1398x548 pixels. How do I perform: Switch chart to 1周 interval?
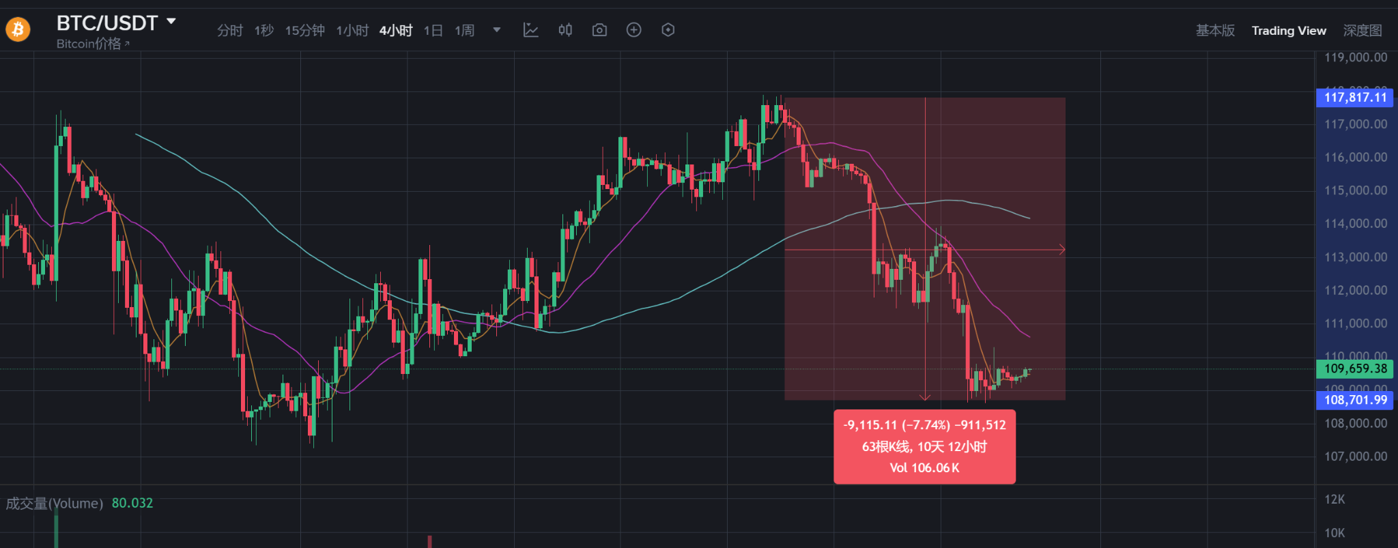[465, 31]
